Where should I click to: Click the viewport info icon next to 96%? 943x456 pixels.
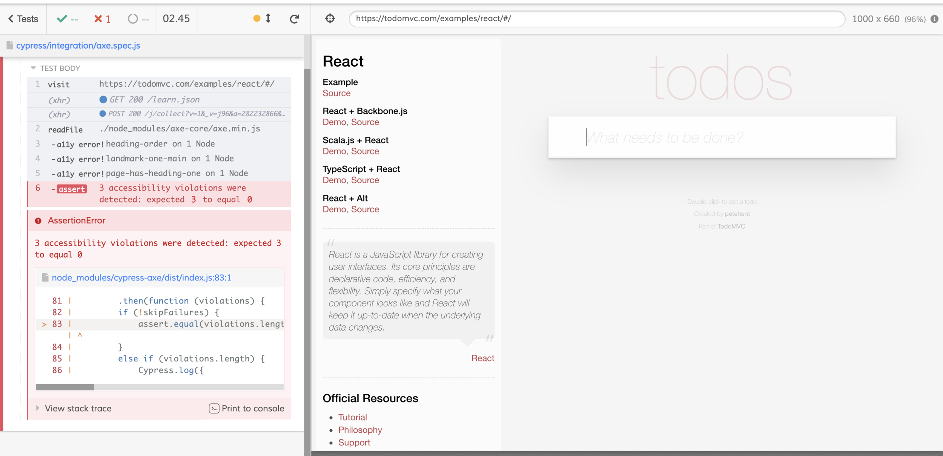pyautogui.click(x=934, y=19)
